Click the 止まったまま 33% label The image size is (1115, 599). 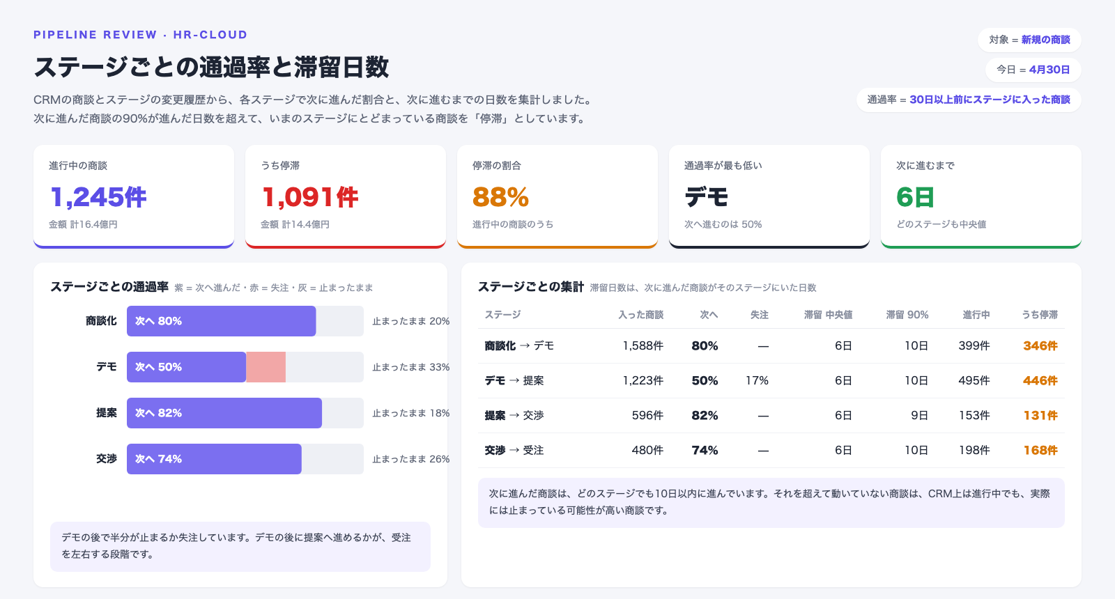click(x=410, y=367)
